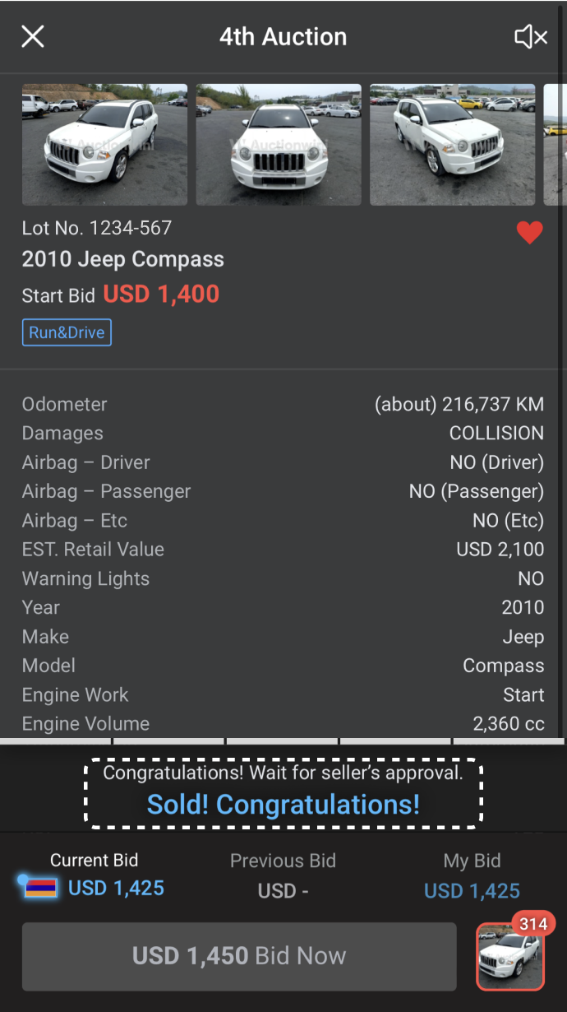Click the My Bid USD 1,425 amount
The image size is (567, 1012).
pos(472,891)
